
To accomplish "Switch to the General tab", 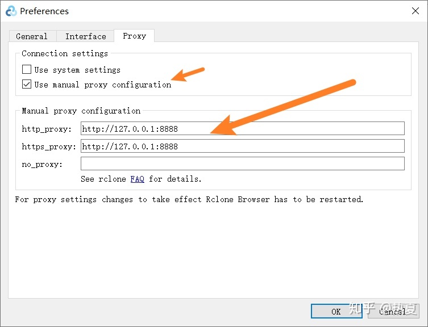I will click(x=32, y=36).
